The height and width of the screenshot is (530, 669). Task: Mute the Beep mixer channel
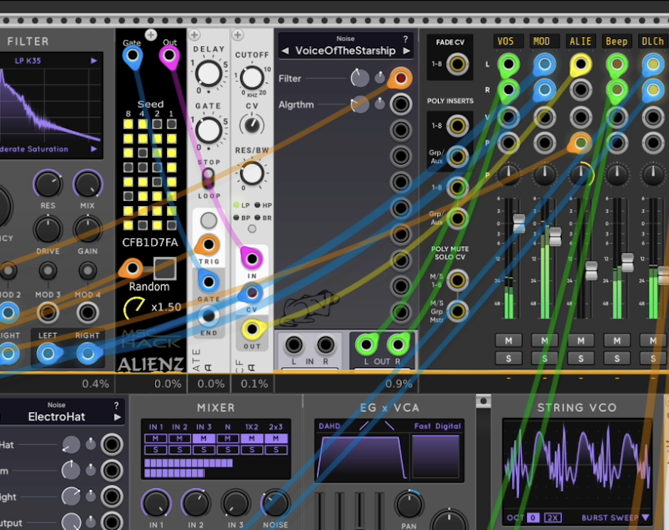[x=617, y=340]
